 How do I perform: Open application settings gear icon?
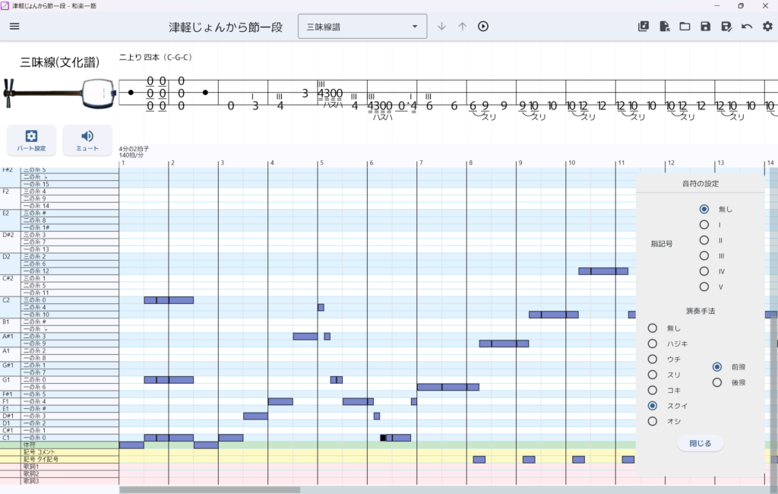click(x=767, y=27)
